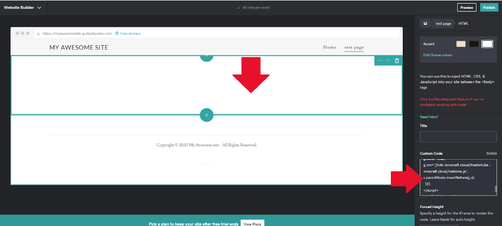Add a section with the lower plus button
The height and width of the screenshot is (226, 502).
tap(206, 115)
